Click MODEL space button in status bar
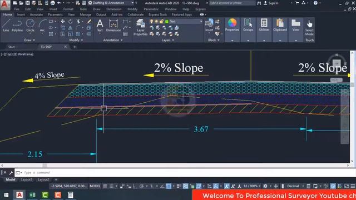Viewport: 356px width, 200px height. [x=95, y=186]
